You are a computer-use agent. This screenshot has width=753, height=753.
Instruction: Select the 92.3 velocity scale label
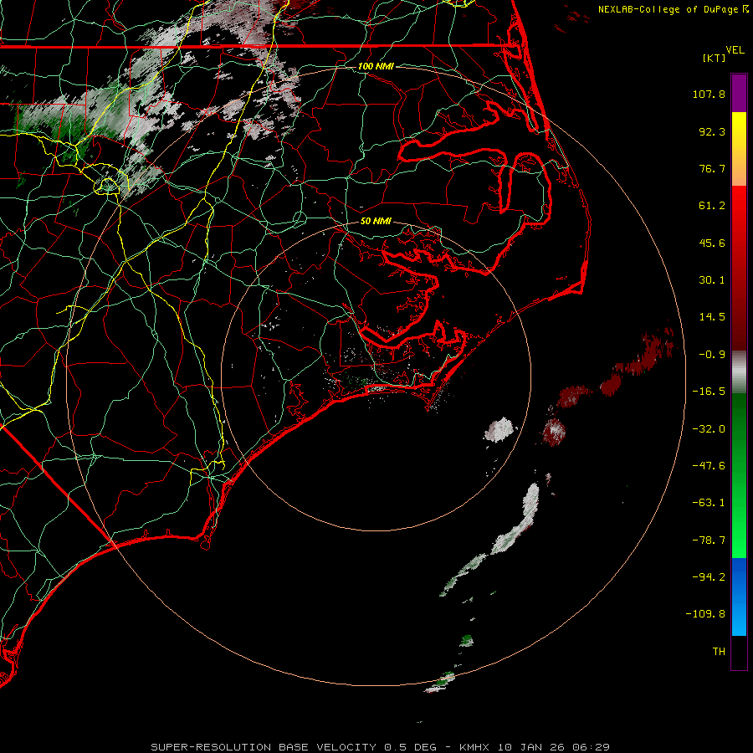coord(712,131)
